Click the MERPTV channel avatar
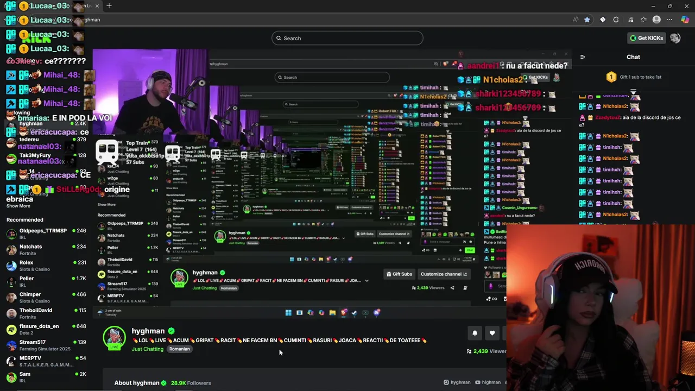This screenshot has width=695, height=391. pos(11,361)
